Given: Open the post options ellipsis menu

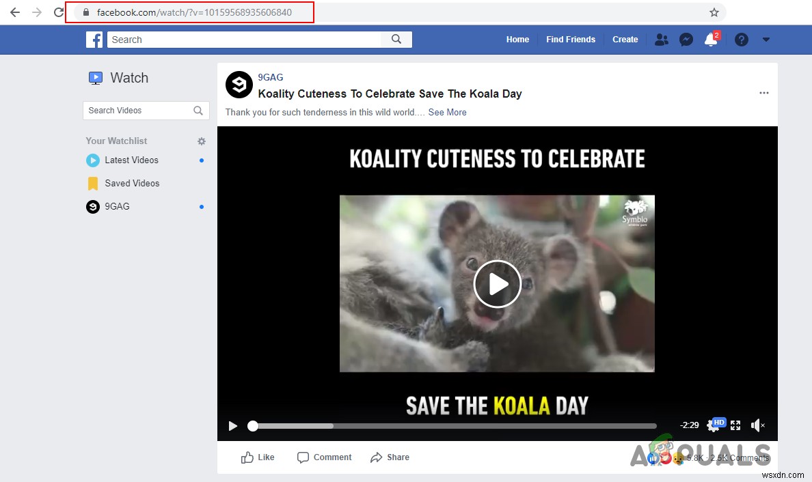Looking at the screenshot, I should click(763, 93).
